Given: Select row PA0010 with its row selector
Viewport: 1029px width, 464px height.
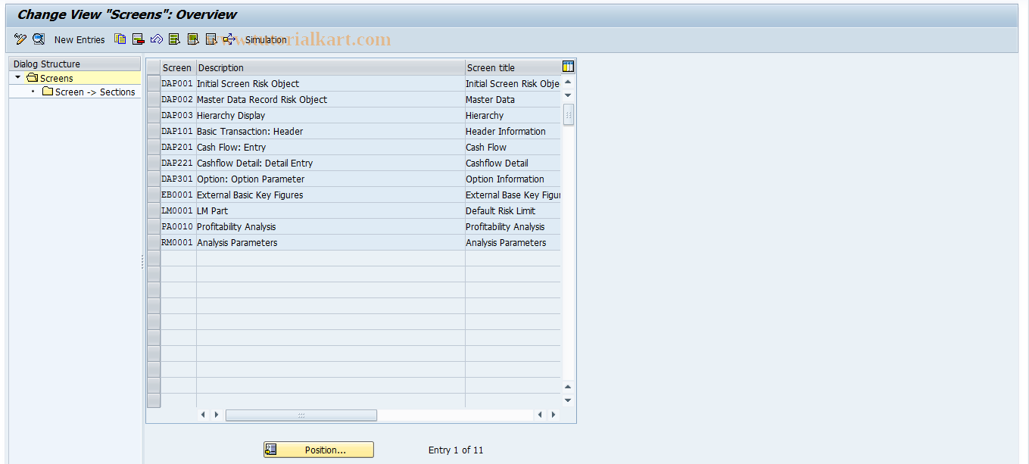Looking at the screenshot, I should pos(154,226).
